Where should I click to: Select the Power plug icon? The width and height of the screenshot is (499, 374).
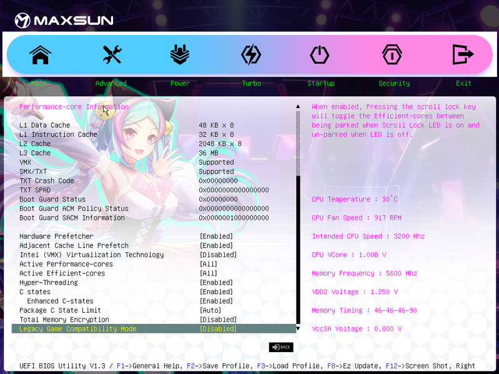[x=180, y=54]
